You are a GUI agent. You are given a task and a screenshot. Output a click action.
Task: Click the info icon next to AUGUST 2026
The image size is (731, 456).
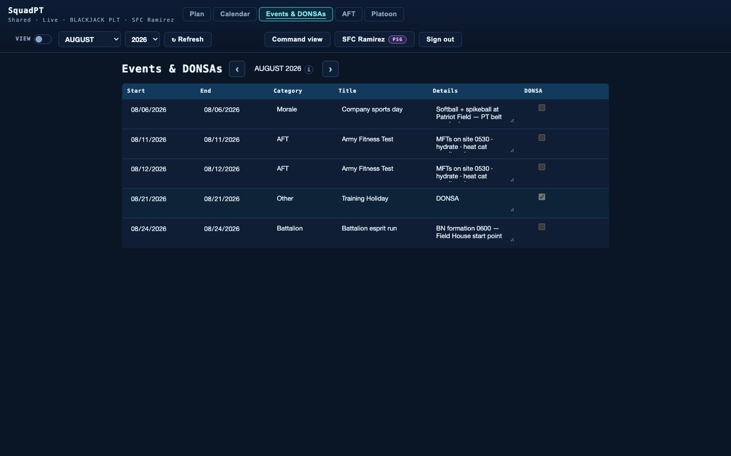point(309,69)
